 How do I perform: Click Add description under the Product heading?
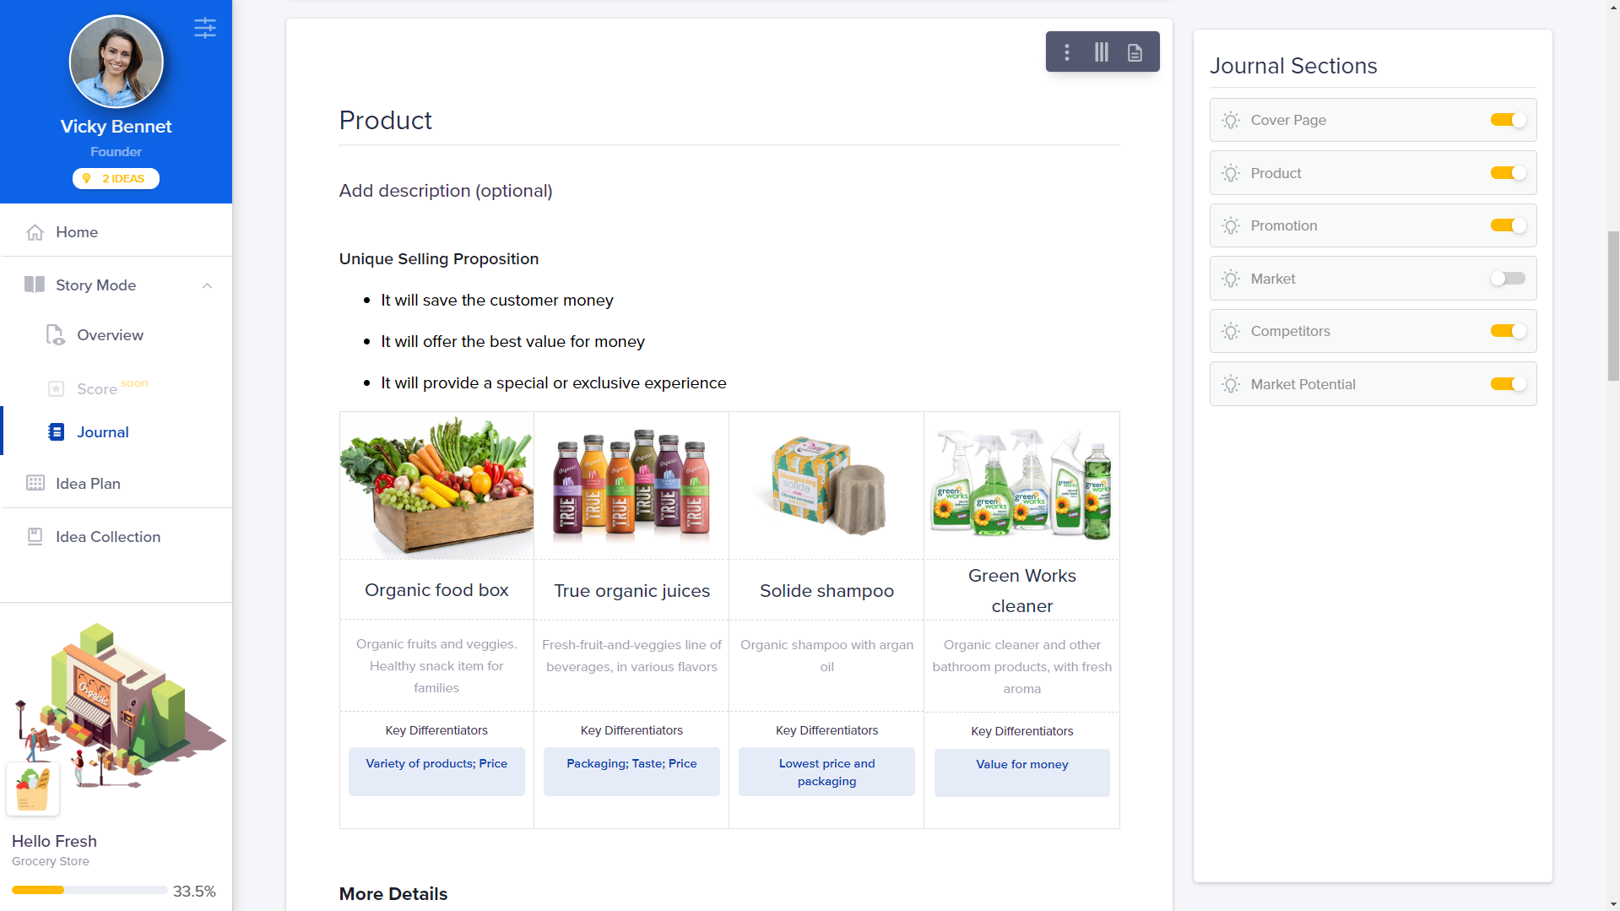(446, 190)
